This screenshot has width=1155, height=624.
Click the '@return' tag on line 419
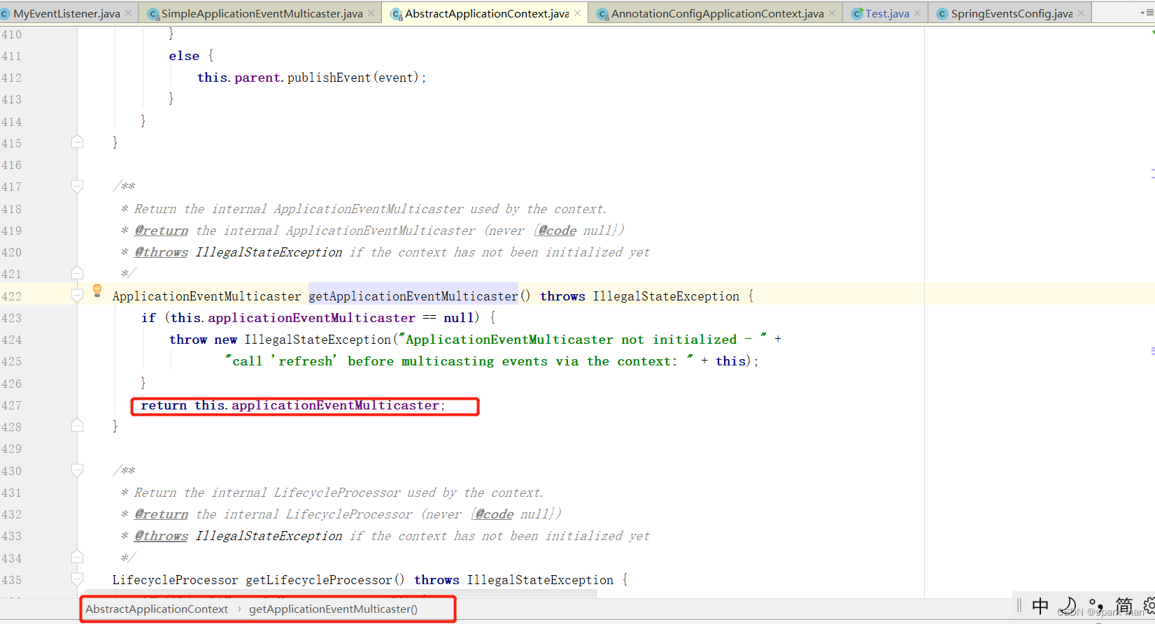click(x=162, y=231)
